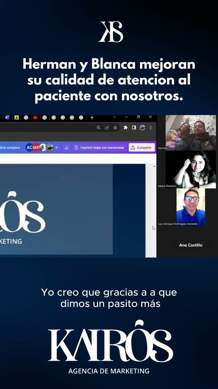218x389 pixels.
Task: Open a new browser tab with the plus button
Action: pyautogui.click(x=92, y=118)
